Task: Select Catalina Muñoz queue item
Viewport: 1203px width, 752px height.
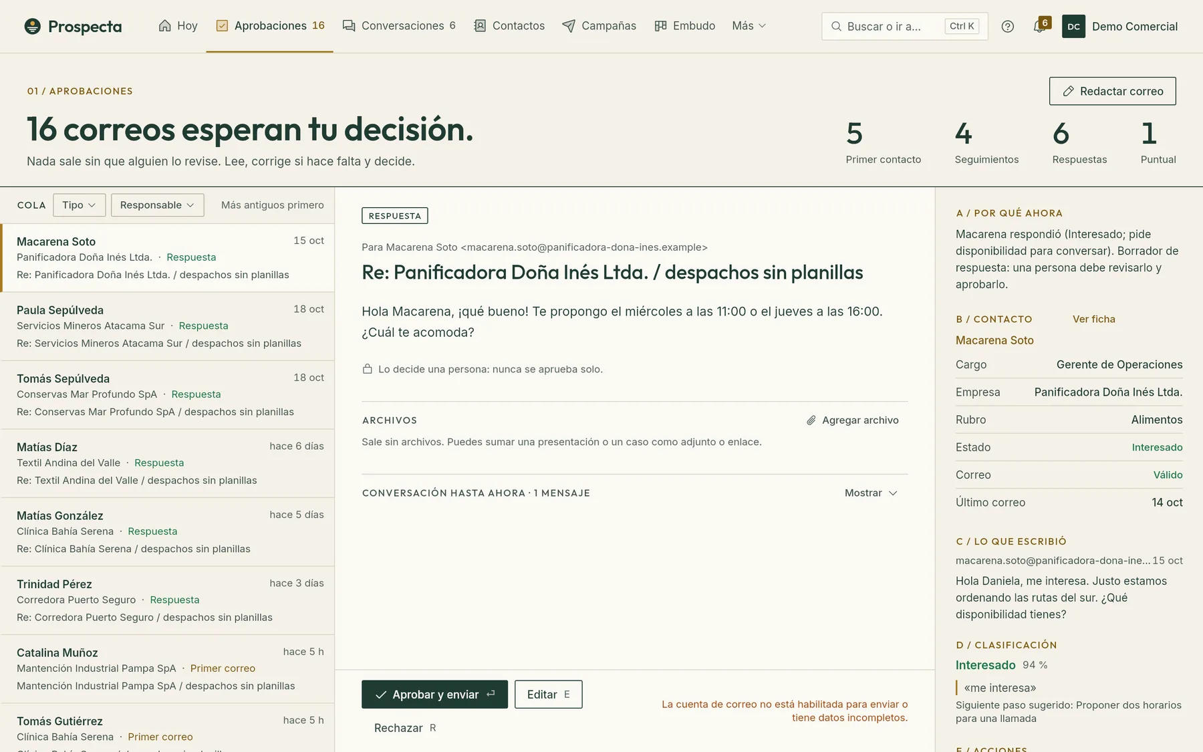Action: 168,669
